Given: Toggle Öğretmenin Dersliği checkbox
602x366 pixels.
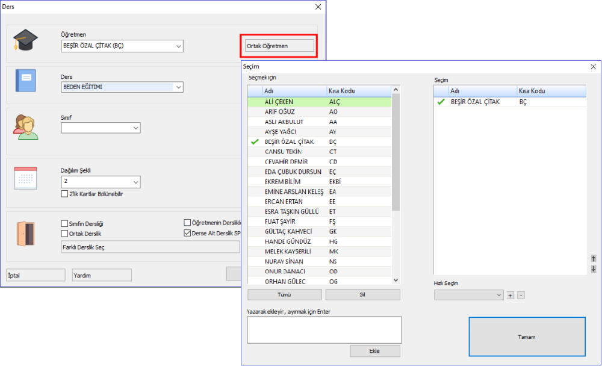Looking at the screenshot, I should (x=187, y=222).
